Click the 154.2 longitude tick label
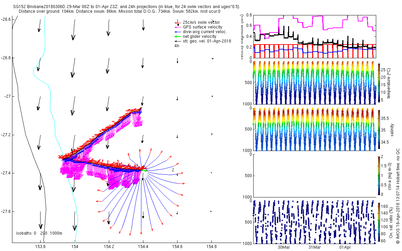The image size is (402, 251). 109,247
